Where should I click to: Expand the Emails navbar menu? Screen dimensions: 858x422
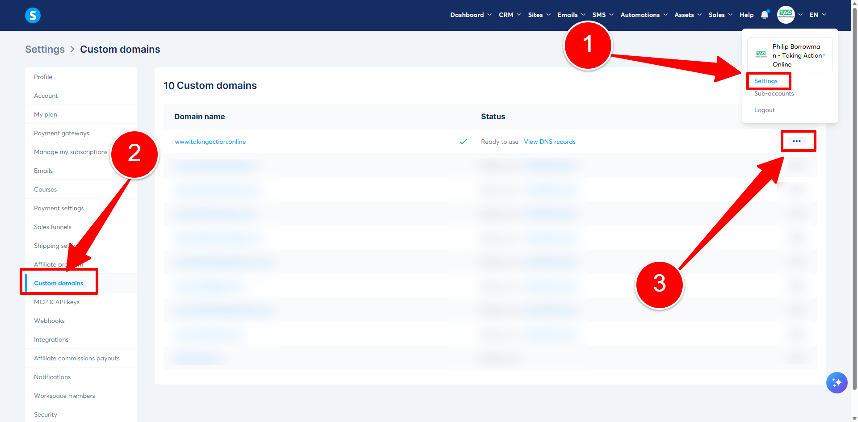coord(572,15)
